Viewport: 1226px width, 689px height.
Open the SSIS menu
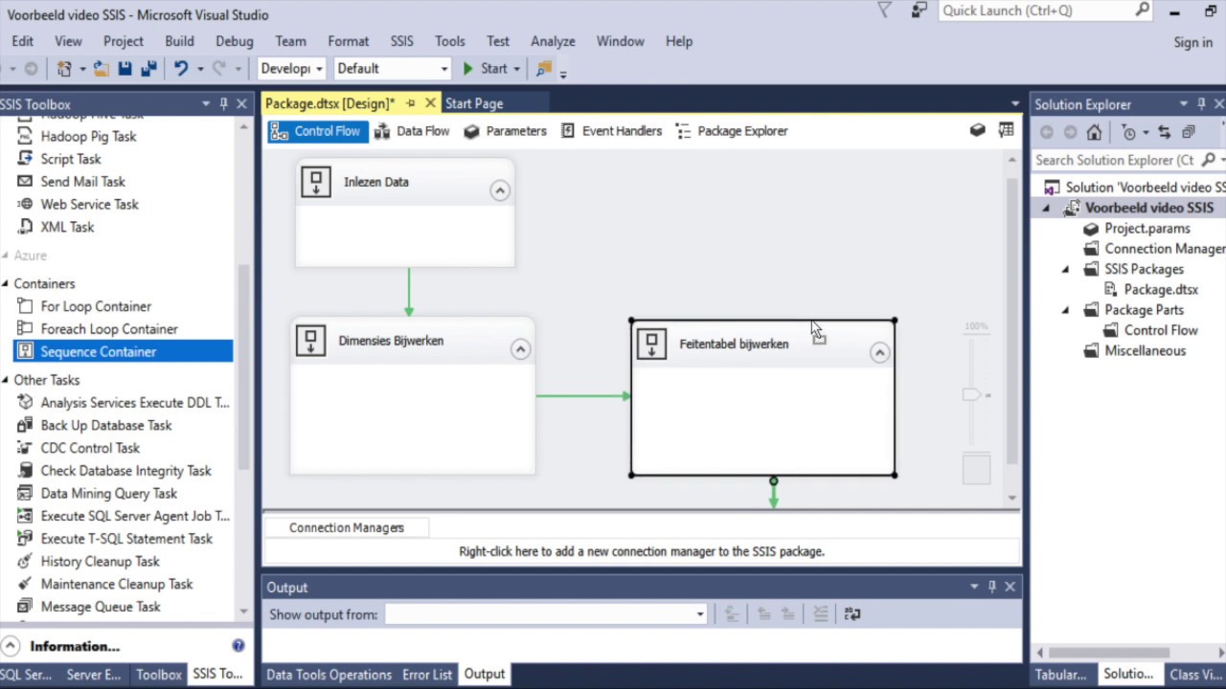[x=401, y=41]
